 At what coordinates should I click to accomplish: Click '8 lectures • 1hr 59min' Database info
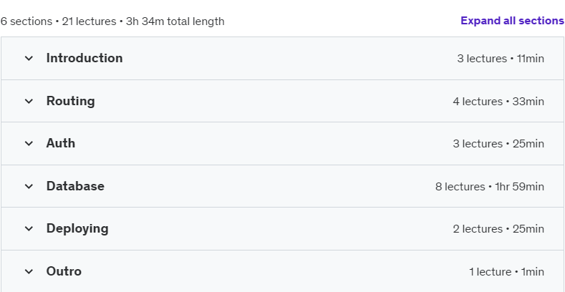click(x=490, y=187)
